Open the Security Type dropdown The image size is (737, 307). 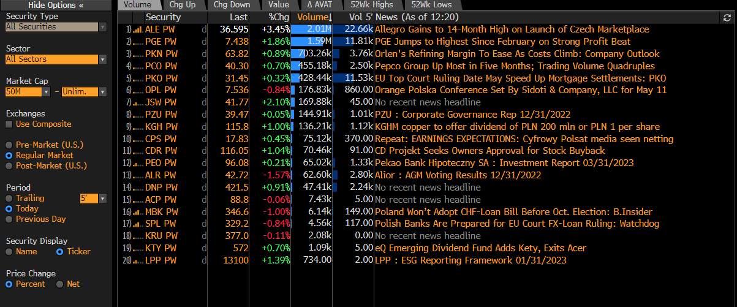[56, 27]
